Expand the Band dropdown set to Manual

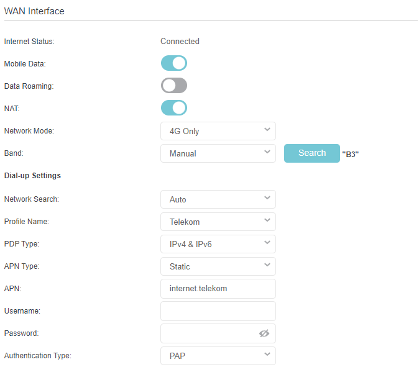pyautogui.click(x=218, y=153)
